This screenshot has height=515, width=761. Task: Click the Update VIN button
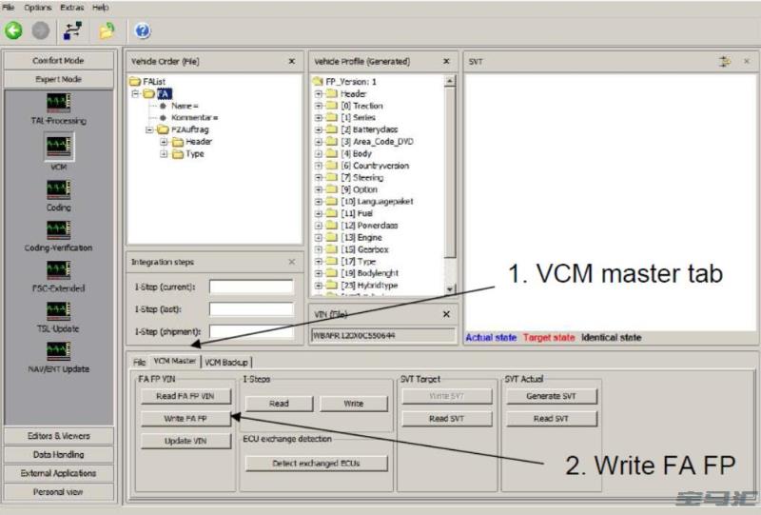pyautogui.click(x=185, y=441)
